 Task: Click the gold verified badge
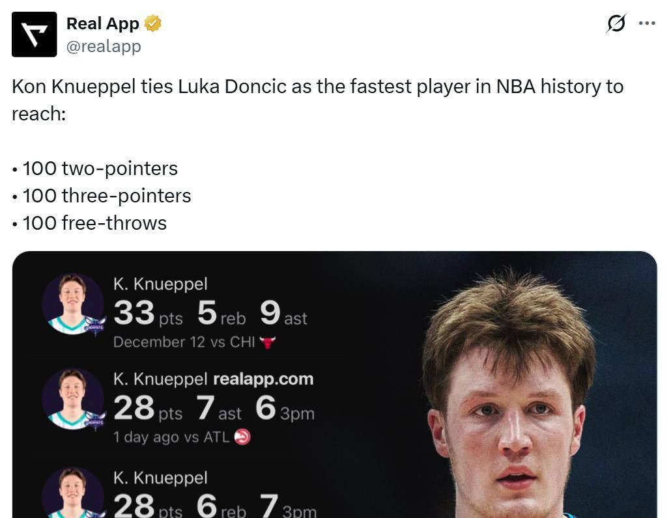(153, 24)
